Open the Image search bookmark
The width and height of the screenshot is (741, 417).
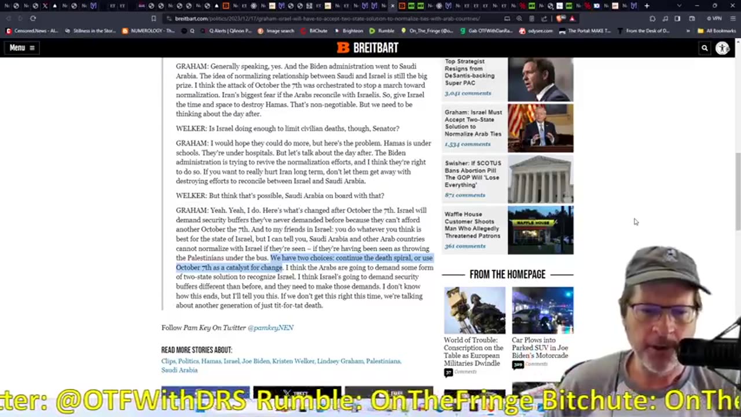(276, 31)
